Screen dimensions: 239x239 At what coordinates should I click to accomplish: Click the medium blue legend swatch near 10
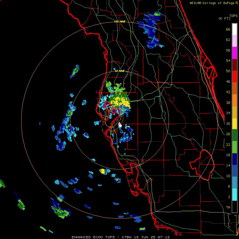tap(234, 171)
